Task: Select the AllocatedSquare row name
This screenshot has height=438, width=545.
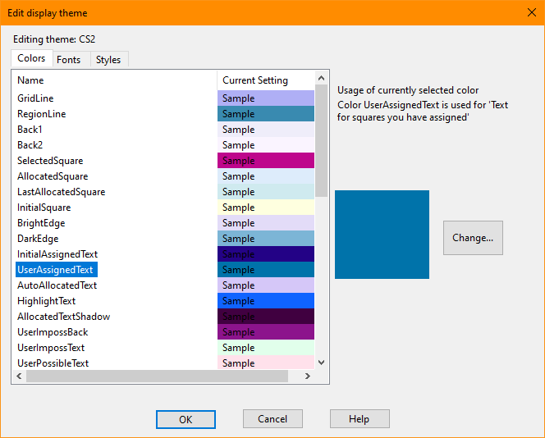Action: (x=53, y=176)
